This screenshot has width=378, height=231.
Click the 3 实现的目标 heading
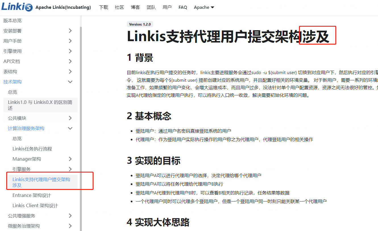(153, 161)
